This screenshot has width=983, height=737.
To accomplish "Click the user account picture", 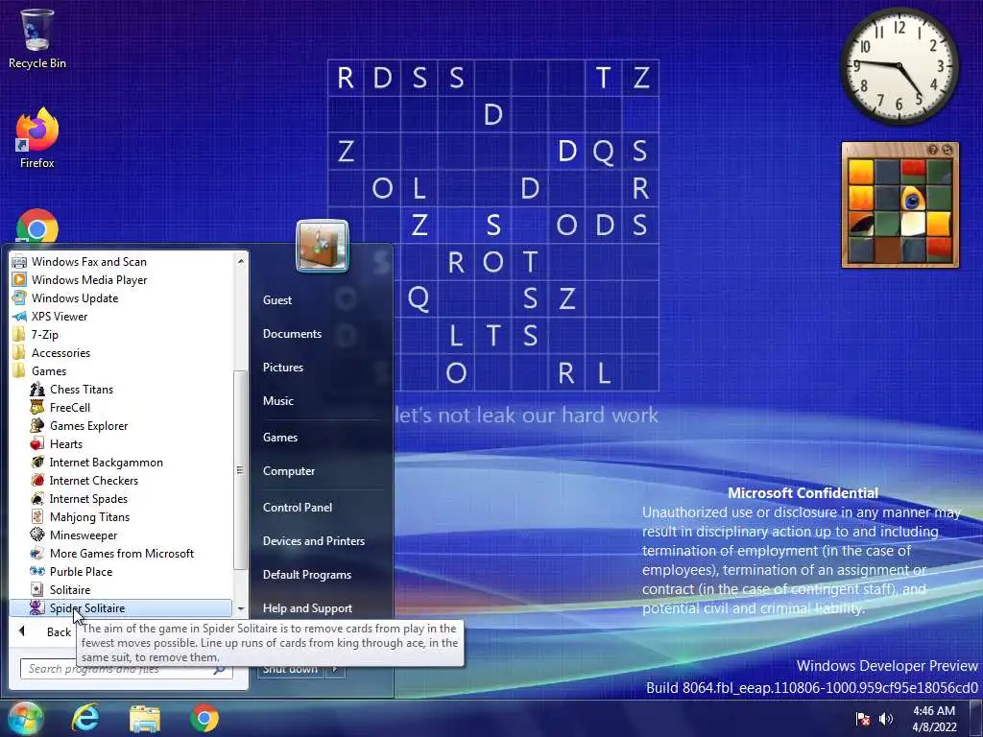I will point(323,246).
